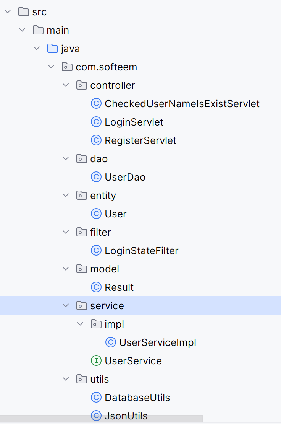
Task: Collapse the filter package chevron
Action: 66,232
